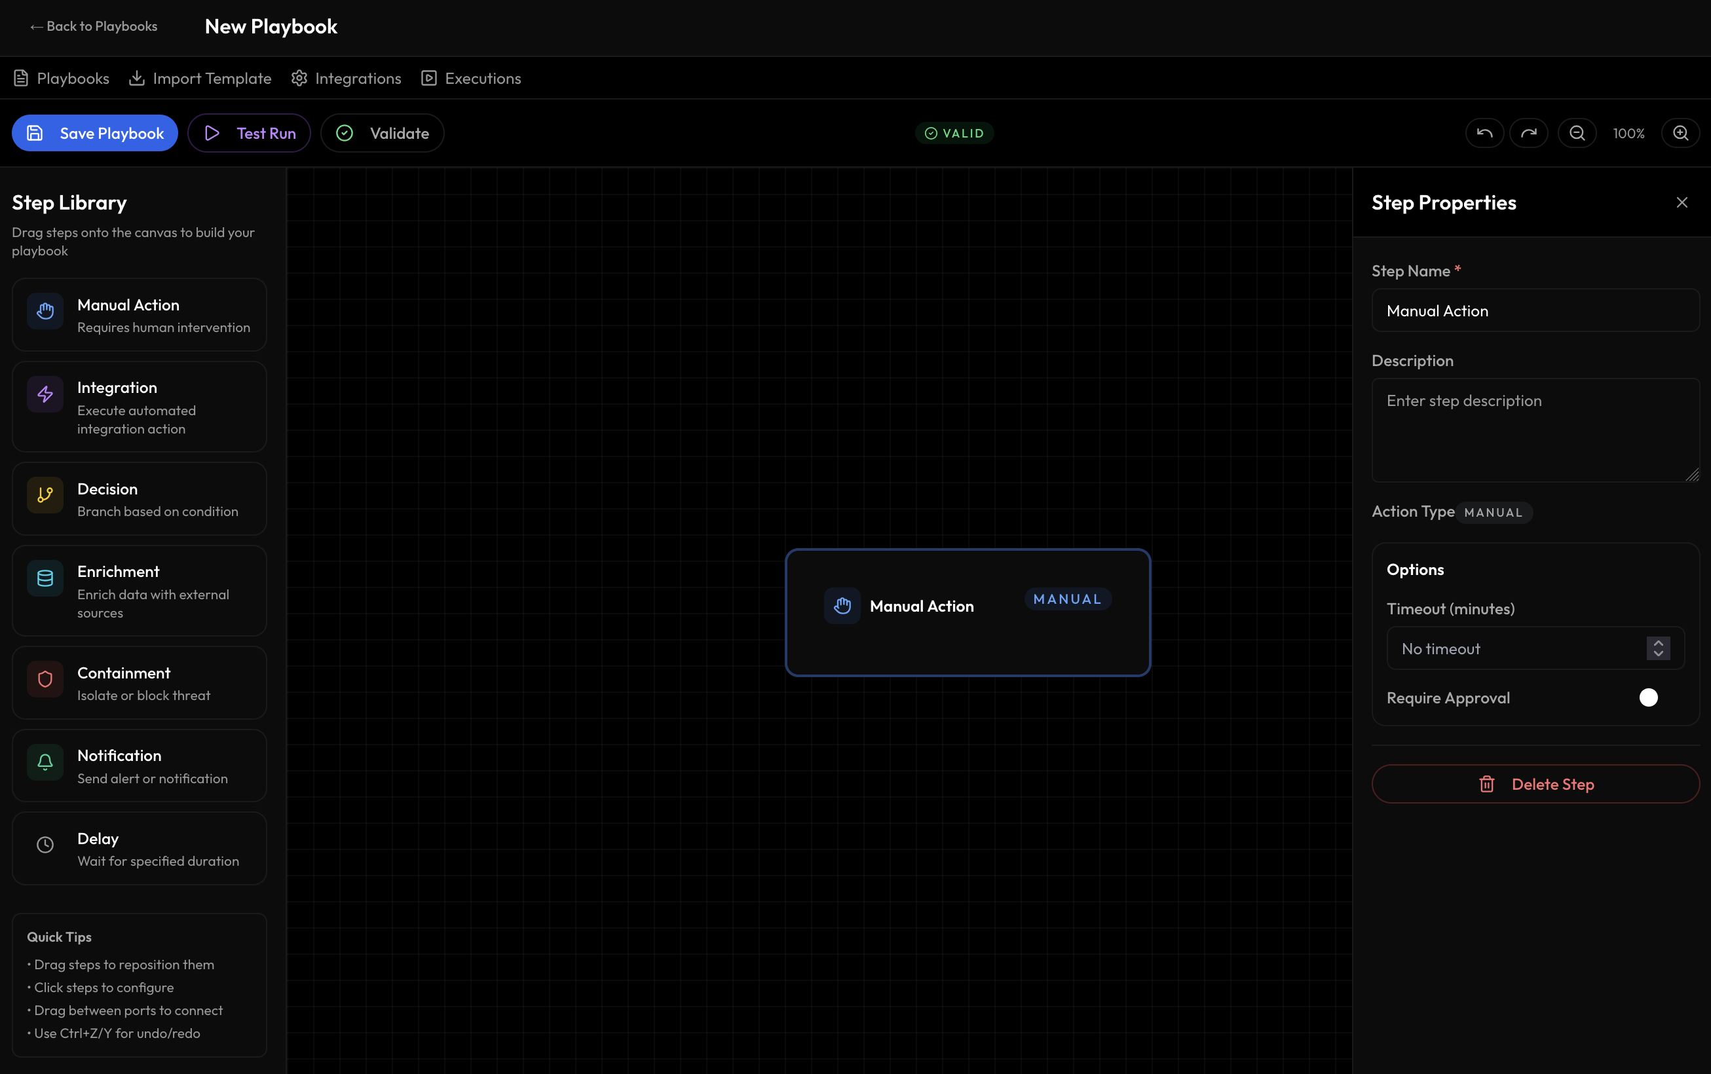Click the Validate button
Viewport: 1711px width, 1074px height.
coord(383,133)
